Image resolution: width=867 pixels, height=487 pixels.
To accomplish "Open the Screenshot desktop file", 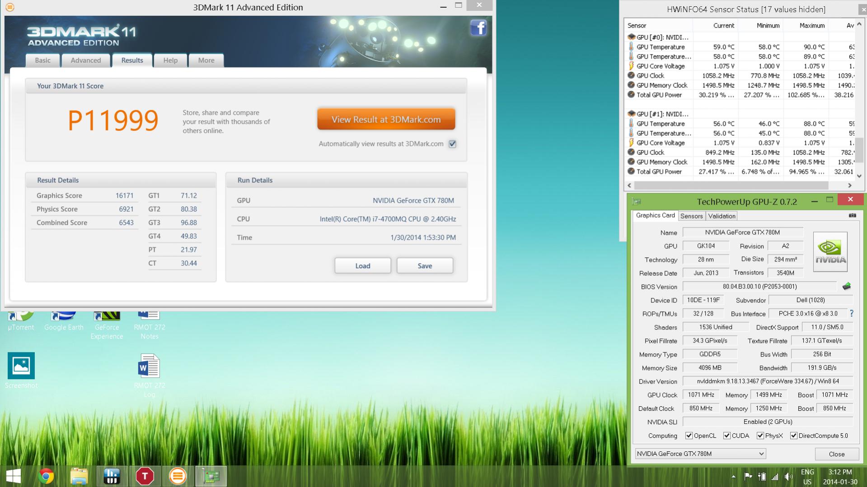I will tap(21, 370).
